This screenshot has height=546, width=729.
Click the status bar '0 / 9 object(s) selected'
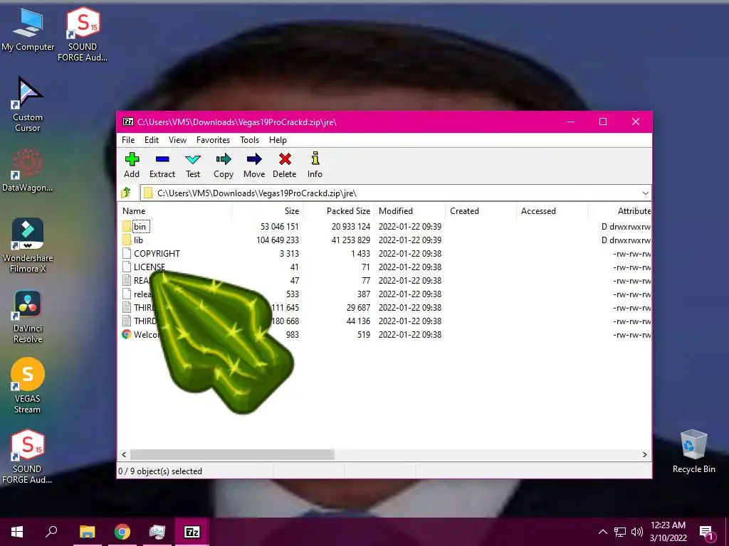tap(160, 471)
